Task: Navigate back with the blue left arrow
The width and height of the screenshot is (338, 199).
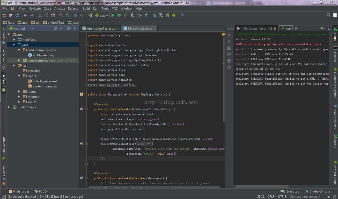Action: [75, 16]
